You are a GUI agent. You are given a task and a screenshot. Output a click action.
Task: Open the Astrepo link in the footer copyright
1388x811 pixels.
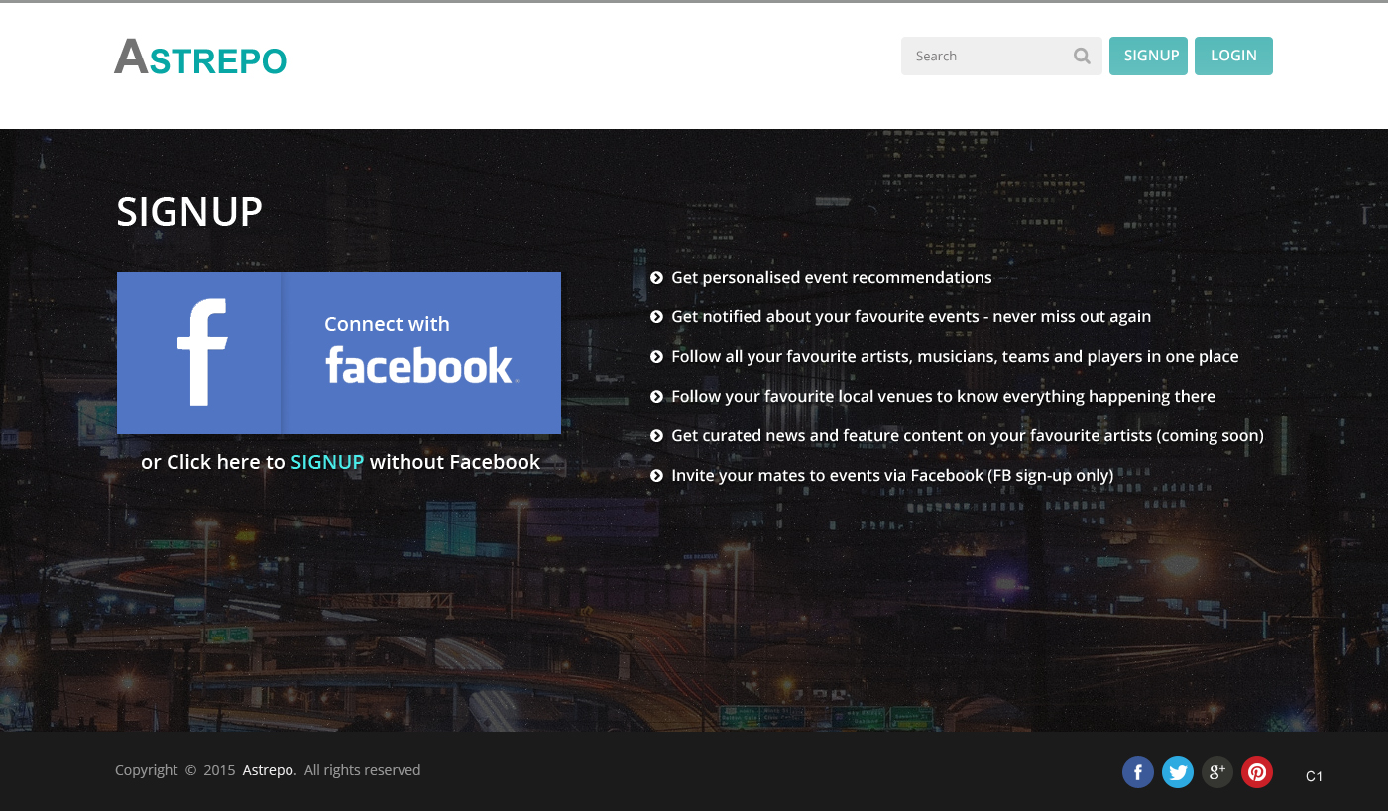268,770
